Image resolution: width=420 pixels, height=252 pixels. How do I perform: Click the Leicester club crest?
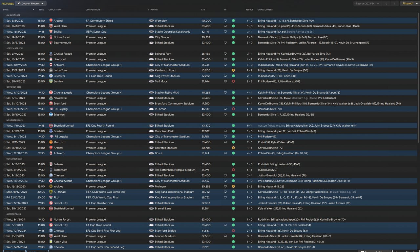point(51,76)
